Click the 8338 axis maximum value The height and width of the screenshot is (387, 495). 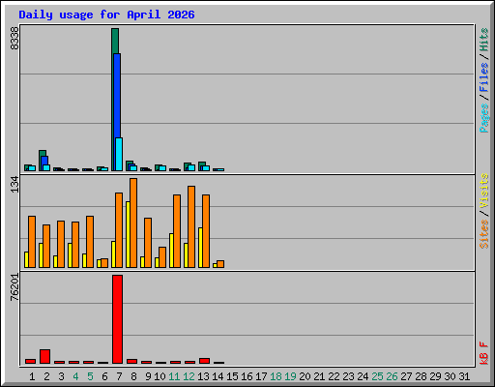[15, 39]
